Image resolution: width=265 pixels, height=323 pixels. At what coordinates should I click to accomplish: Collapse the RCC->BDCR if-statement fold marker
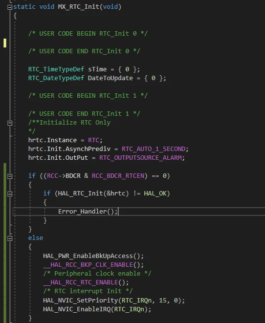click(x=10, y=176)
